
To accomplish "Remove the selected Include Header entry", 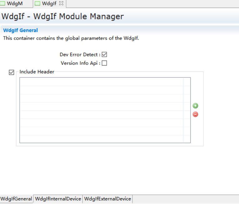I will tap(196, 114).
